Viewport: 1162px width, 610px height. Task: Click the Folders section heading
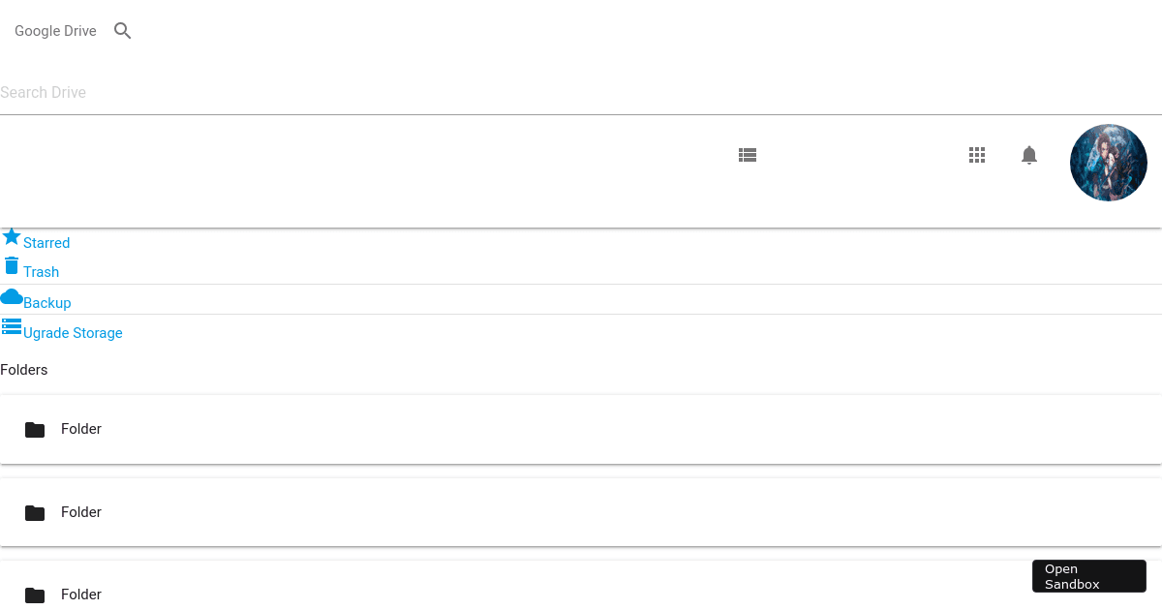tap(24, 369)
